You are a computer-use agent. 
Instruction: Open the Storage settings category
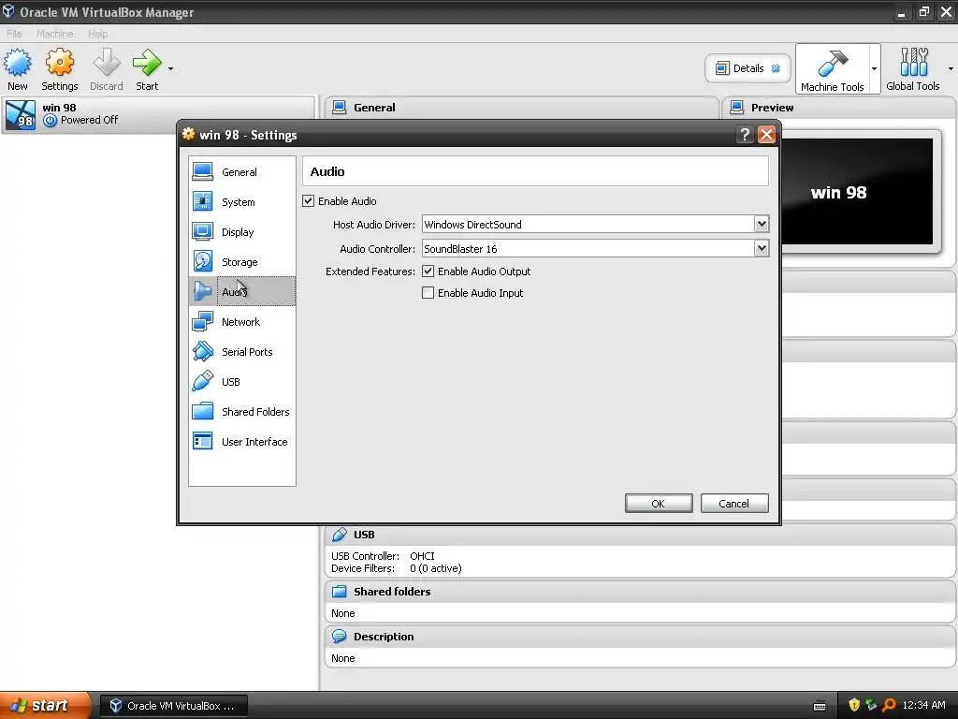coord(242,262)
